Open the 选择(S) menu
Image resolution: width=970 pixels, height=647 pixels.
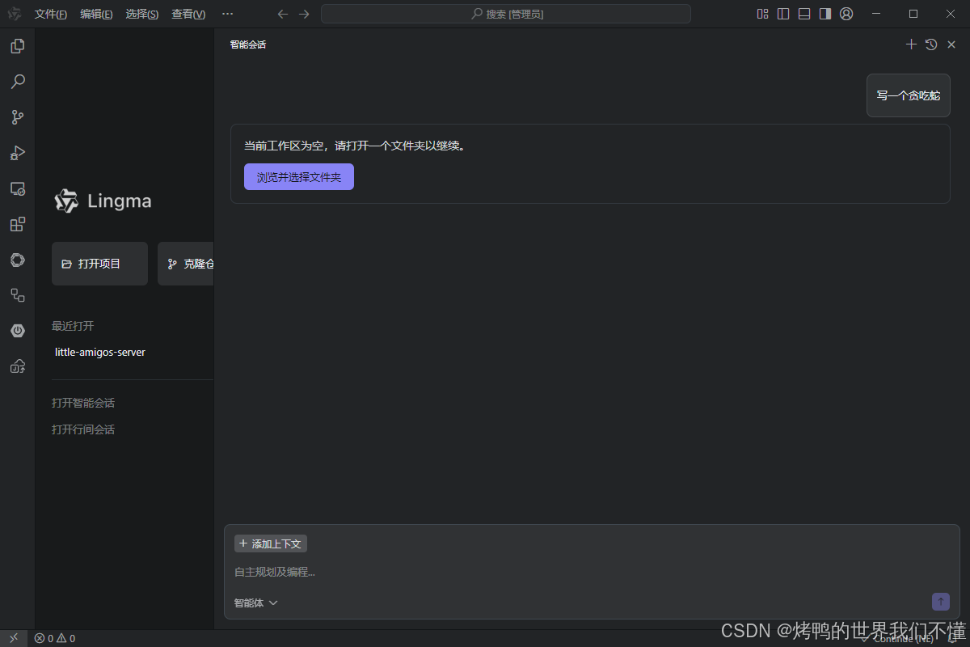tap(142, 14)
